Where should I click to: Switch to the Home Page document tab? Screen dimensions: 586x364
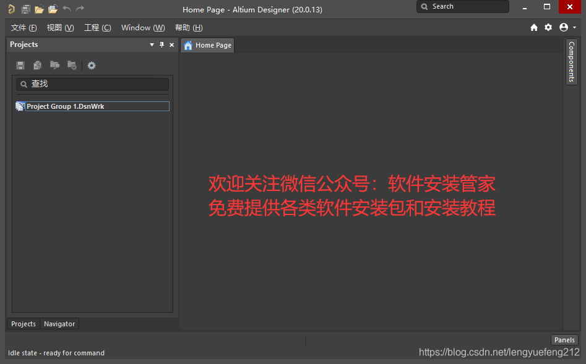pos(208,45)
